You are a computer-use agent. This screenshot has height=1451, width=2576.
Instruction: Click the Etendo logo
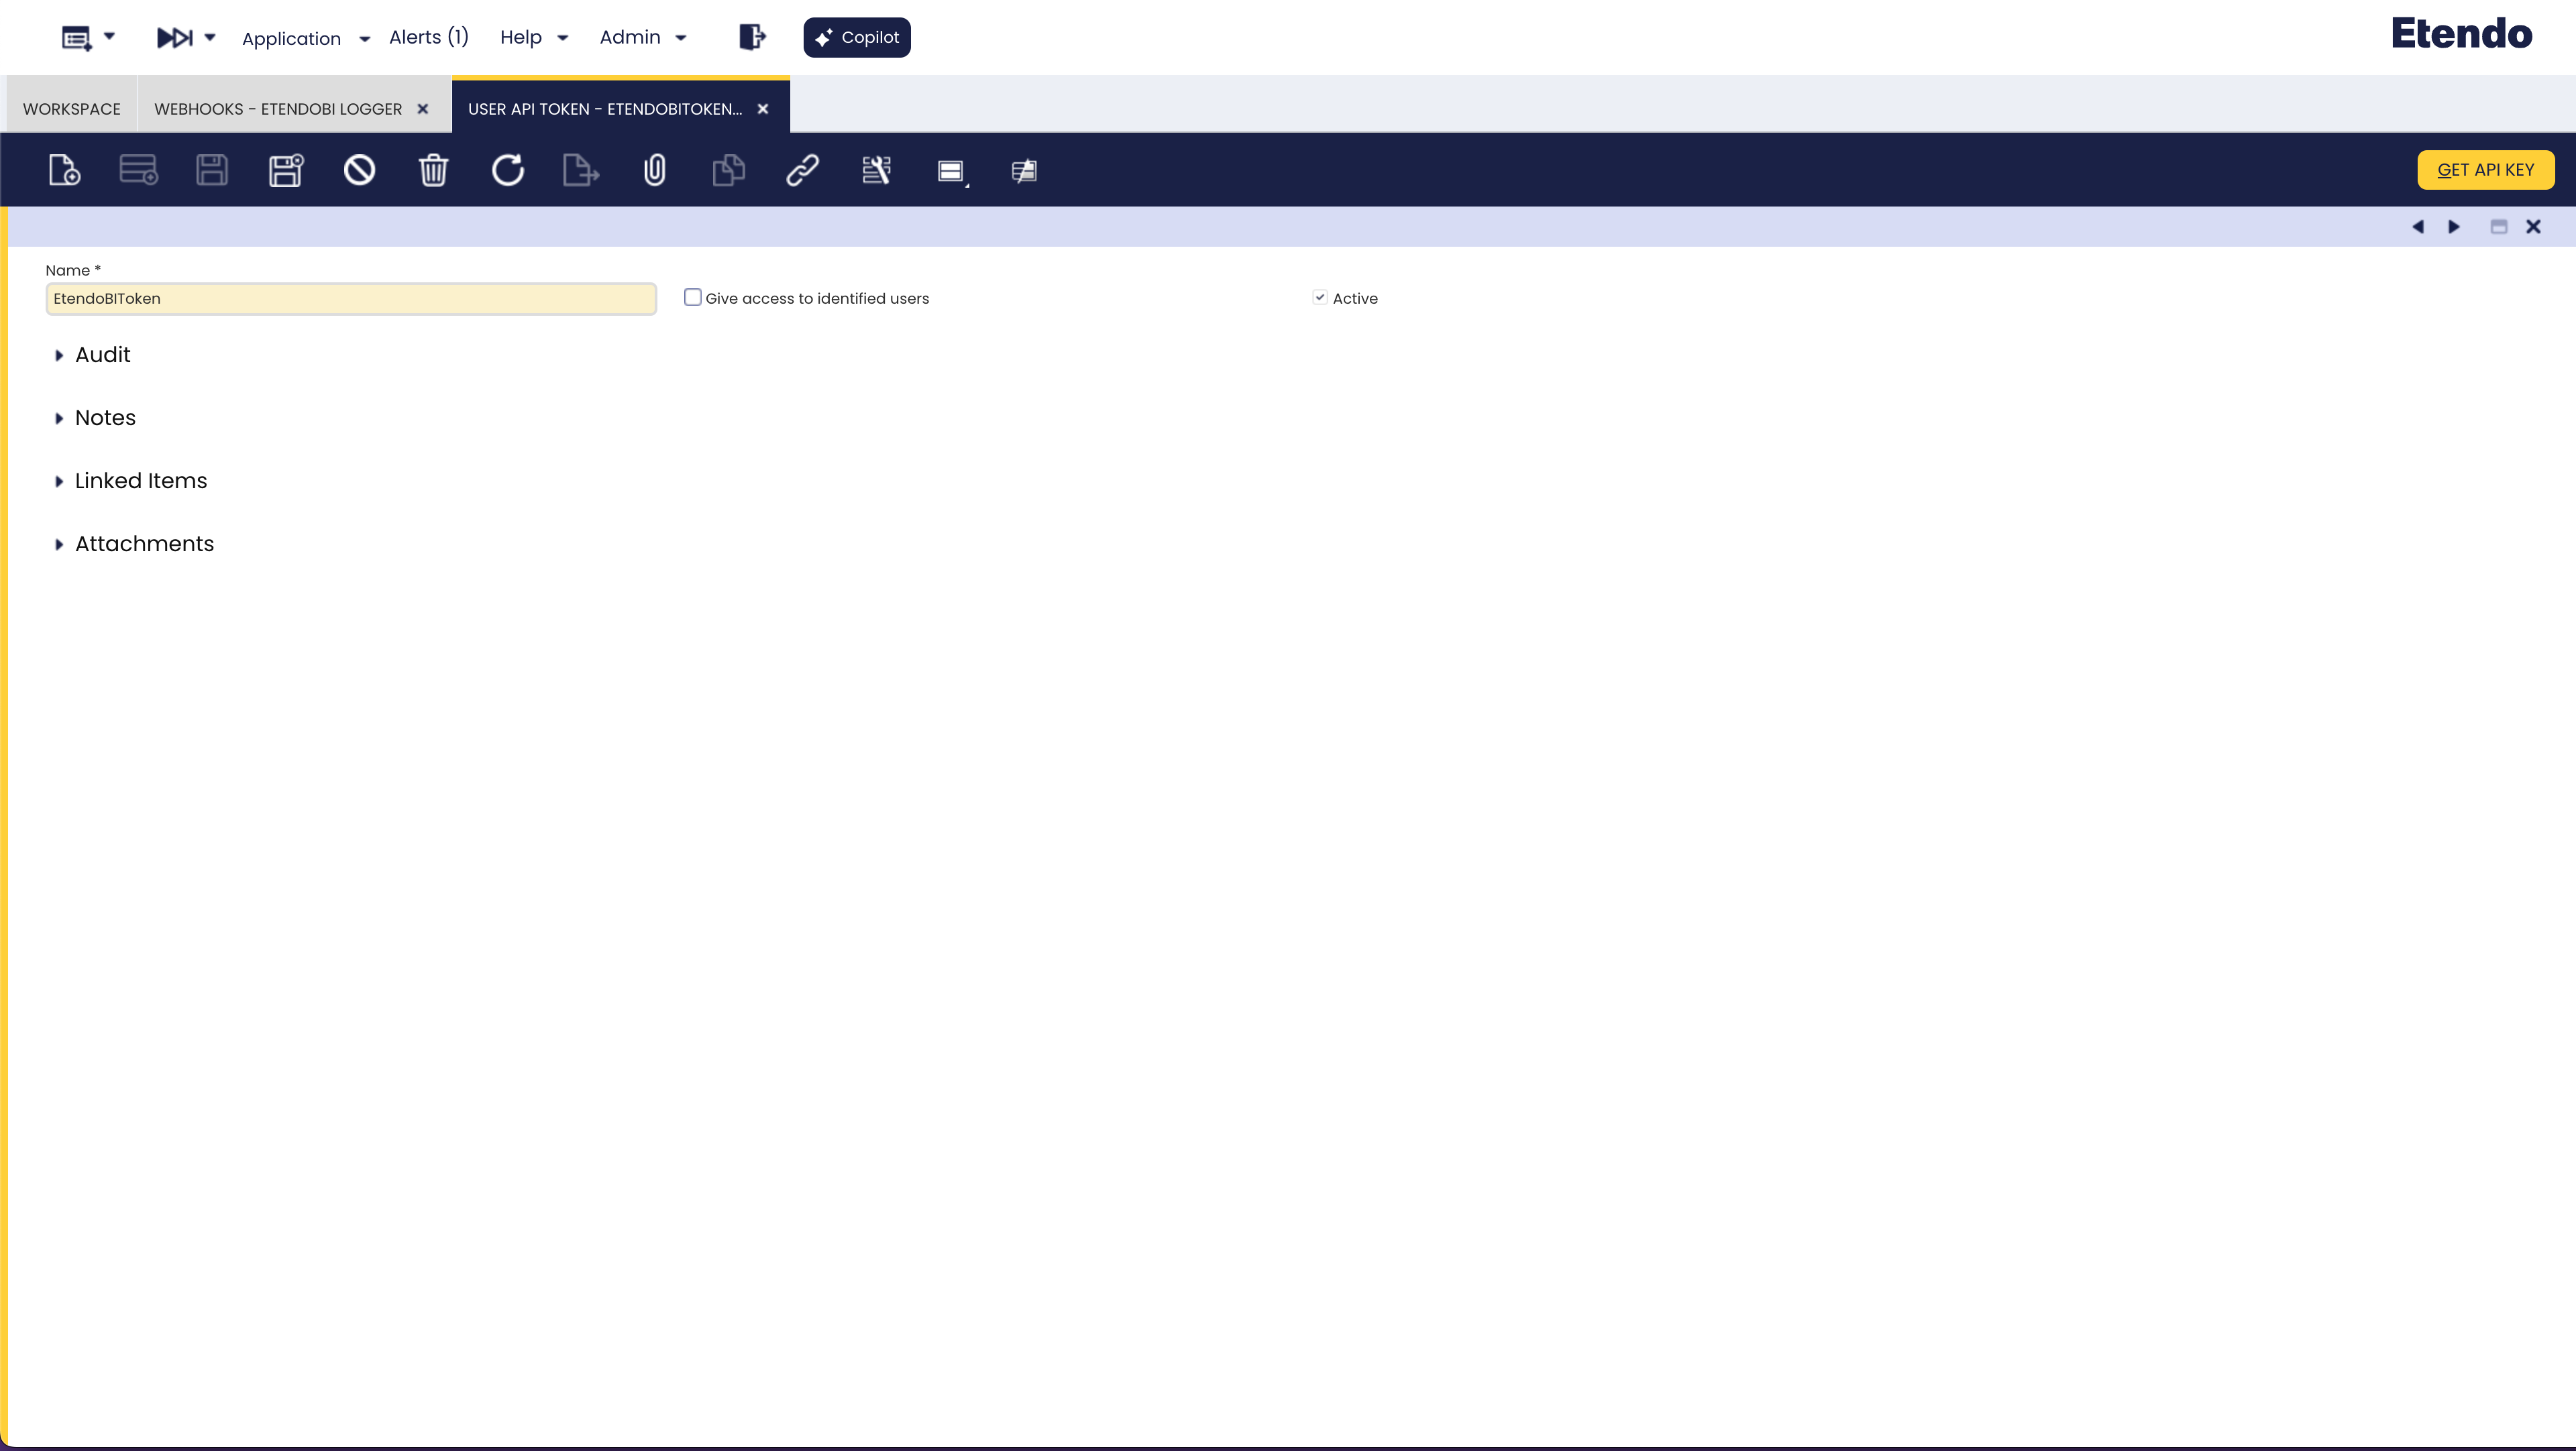click(x=2461, y=33)
